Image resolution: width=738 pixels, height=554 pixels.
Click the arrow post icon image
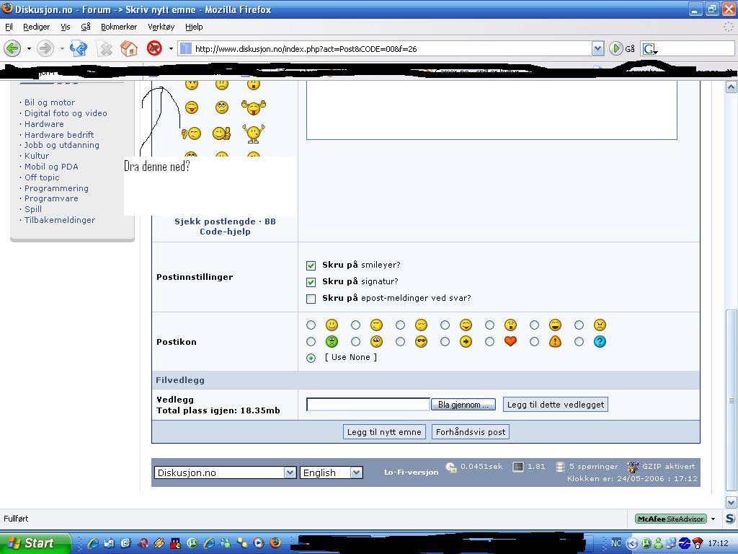(466, 341)
